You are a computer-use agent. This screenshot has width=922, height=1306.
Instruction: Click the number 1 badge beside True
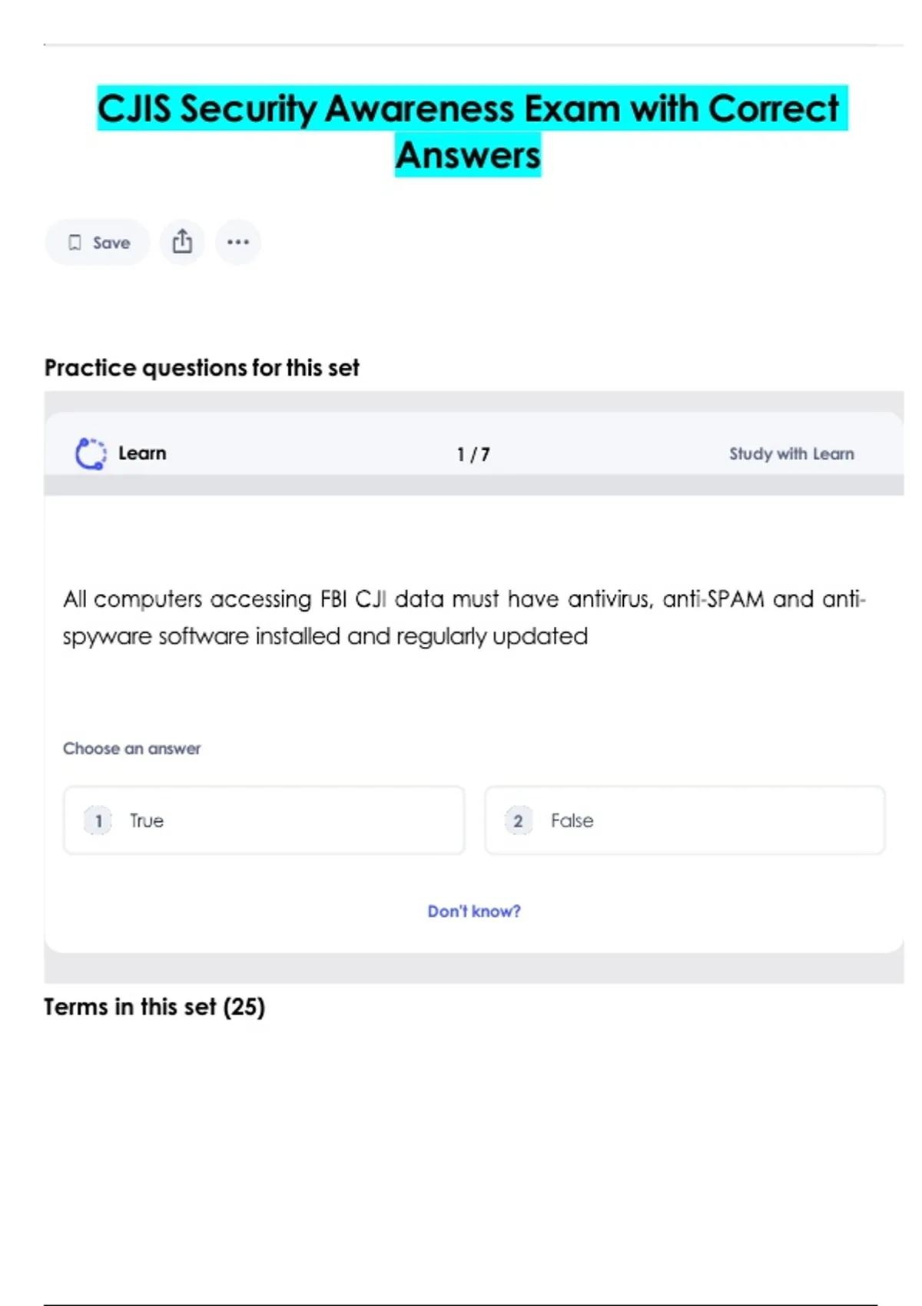tap(98, 820)
